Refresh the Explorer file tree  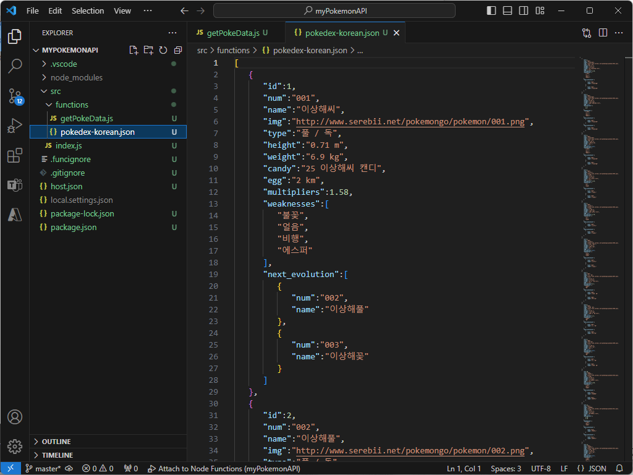163,50
